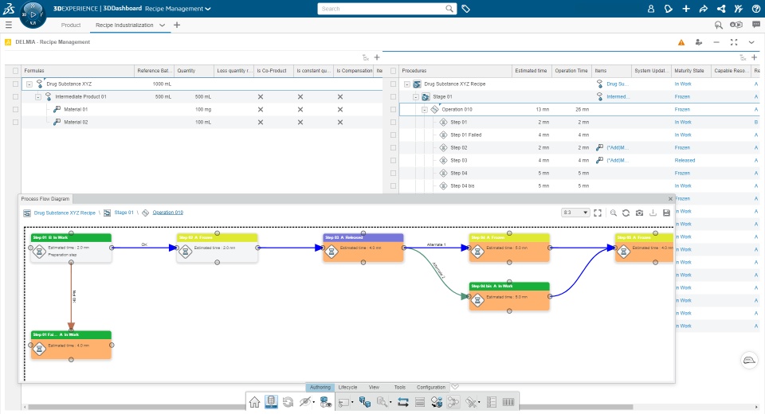Tick checkbox for Stage 01 row
This screenshot has height=414, width=765.
point(393,96)
